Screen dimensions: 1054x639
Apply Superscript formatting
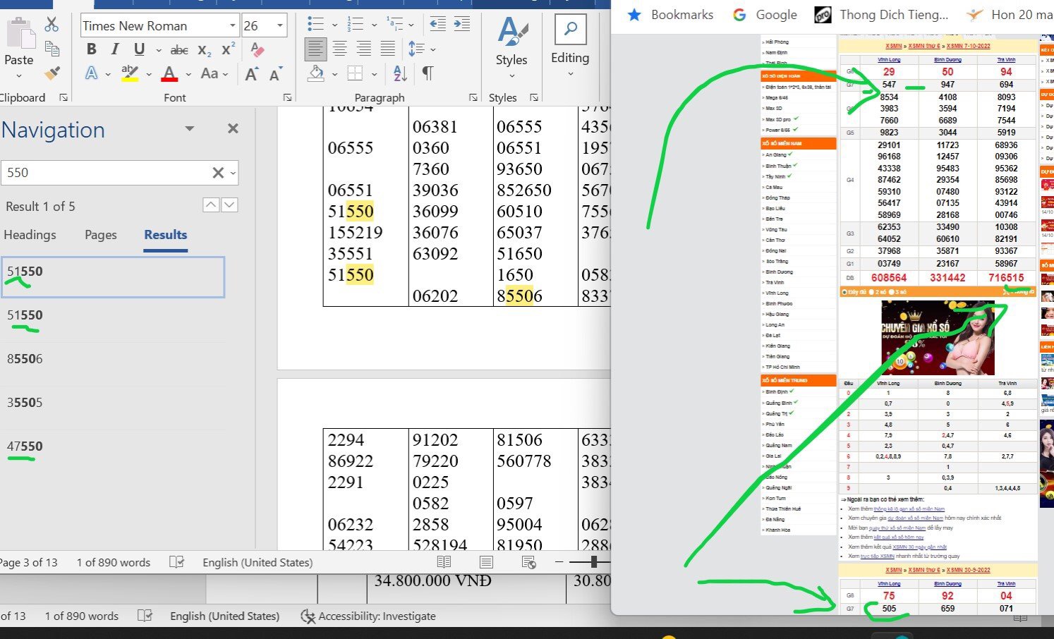click(228, 49)
